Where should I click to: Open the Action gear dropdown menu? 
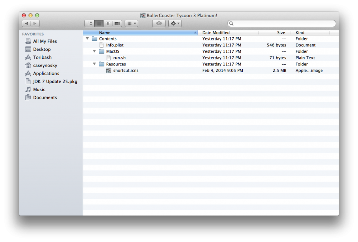tap(175, 24)
